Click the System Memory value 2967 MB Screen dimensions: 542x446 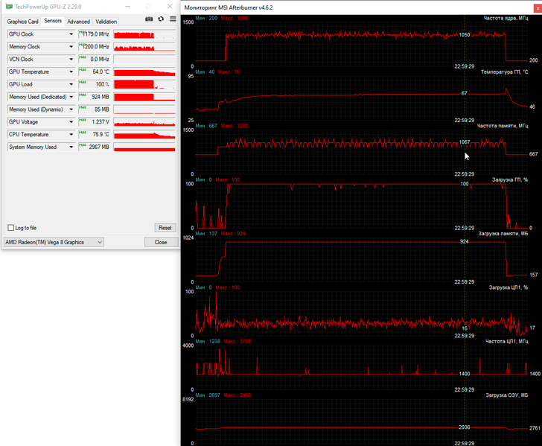99,147
